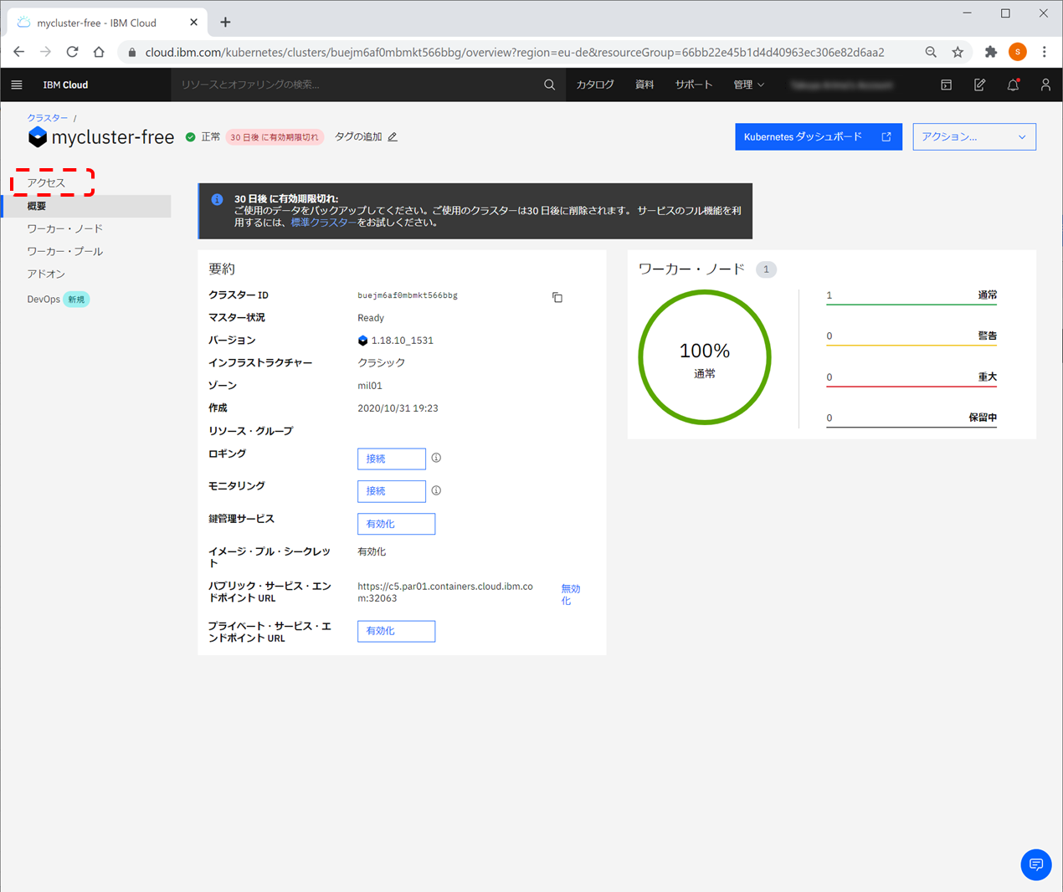This screenshot has width=1063, height=892.
Task: Click the cluster ID buejm6af0mbmkt566bbg
Action: pyautogui.click(x=408, y=295)
